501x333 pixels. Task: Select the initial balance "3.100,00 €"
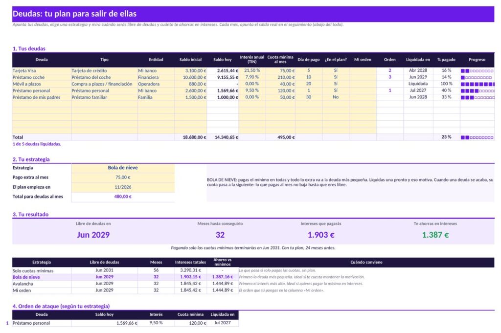coord(191,70)
